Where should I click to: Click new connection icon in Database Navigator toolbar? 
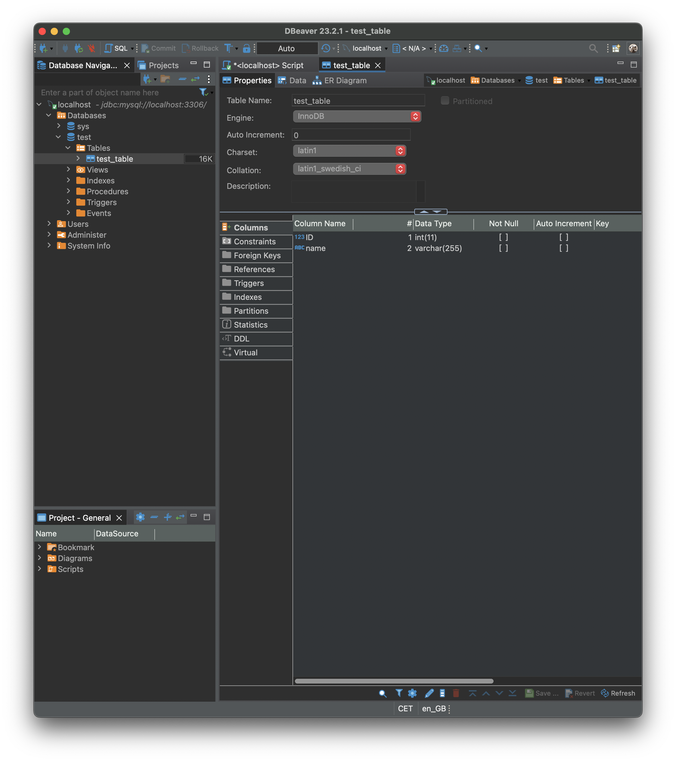(x=147, y=79)
